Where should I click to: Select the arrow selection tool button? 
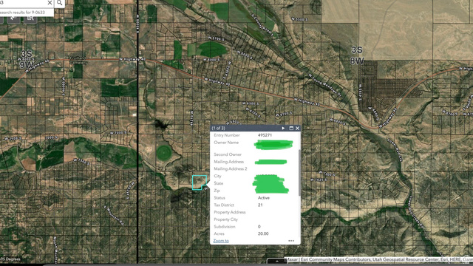click(x=13, y=18)
